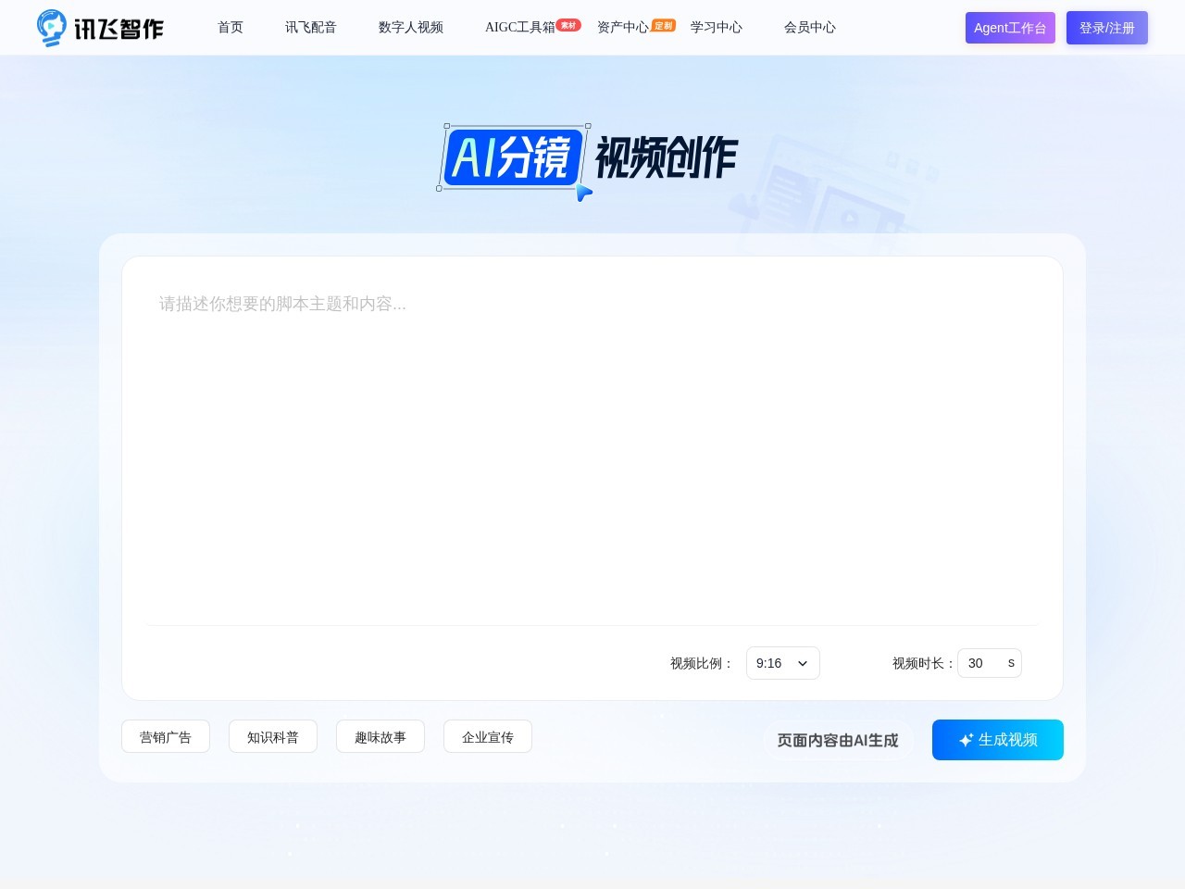The width and height of the screenshot is (1185, 889).
Task: Click the 视频时长： label
Action: click(x=924, y=663)
